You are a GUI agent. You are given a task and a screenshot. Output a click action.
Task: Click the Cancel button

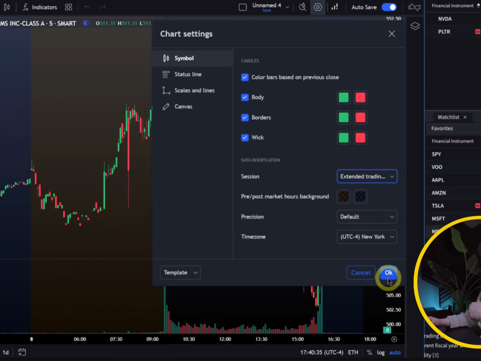click(360, 273)
